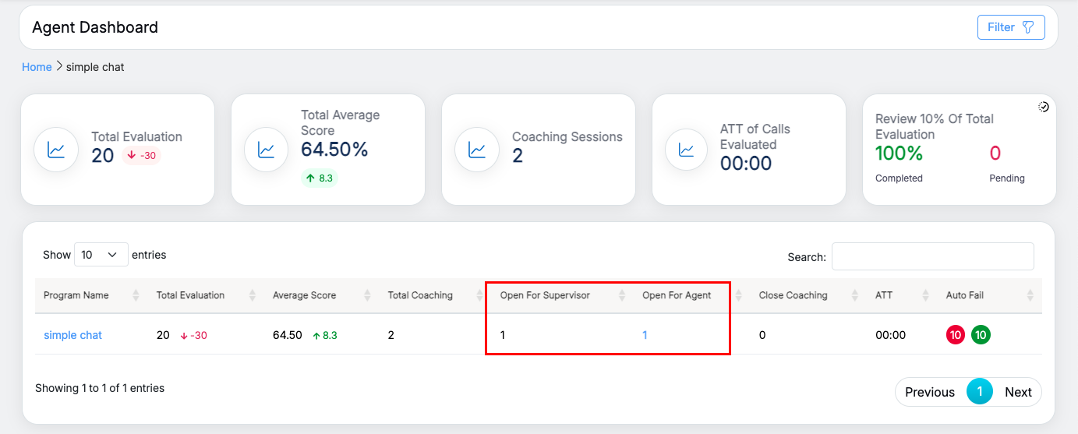Expand the Show entries dropdown

coord(101,255)
